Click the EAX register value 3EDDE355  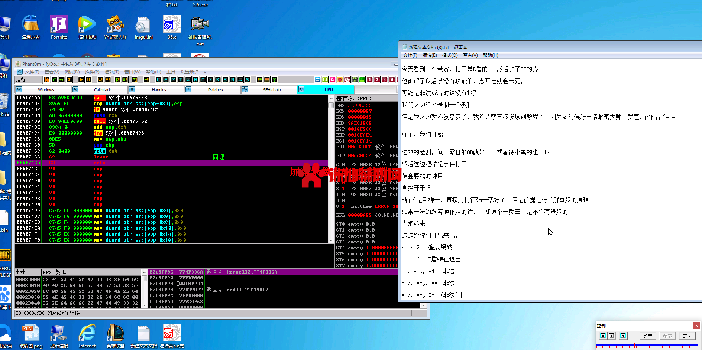[359, 105]
